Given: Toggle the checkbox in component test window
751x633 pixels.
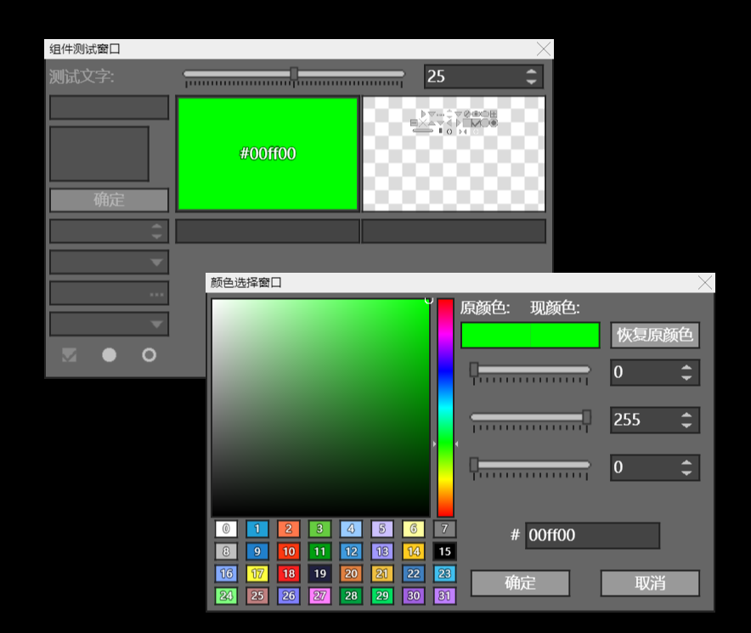Looking at the screenshot, I should tap(70, 355).
